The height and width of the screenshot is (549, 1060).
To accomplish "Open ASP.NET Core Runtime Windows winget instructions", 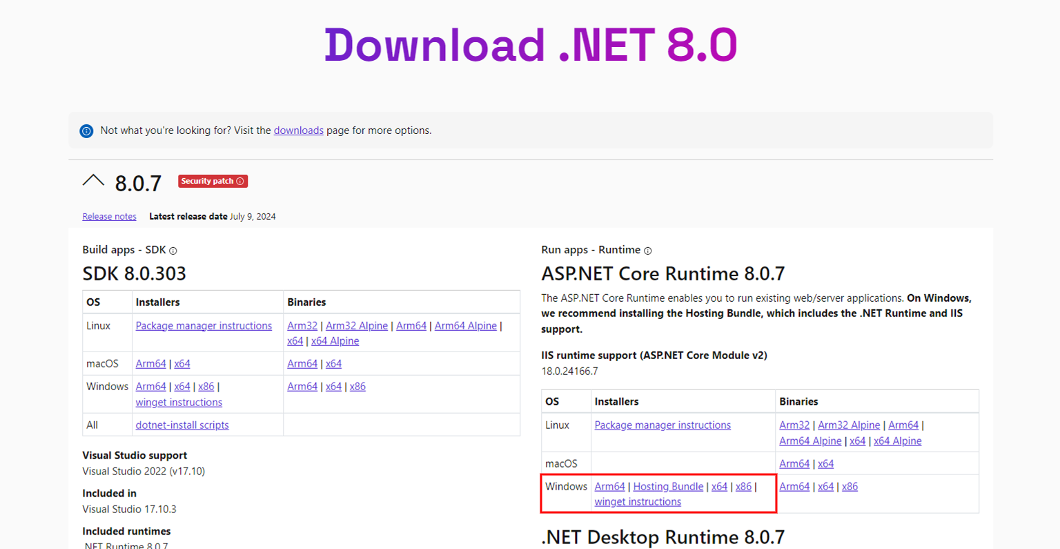I will [638, 502].
